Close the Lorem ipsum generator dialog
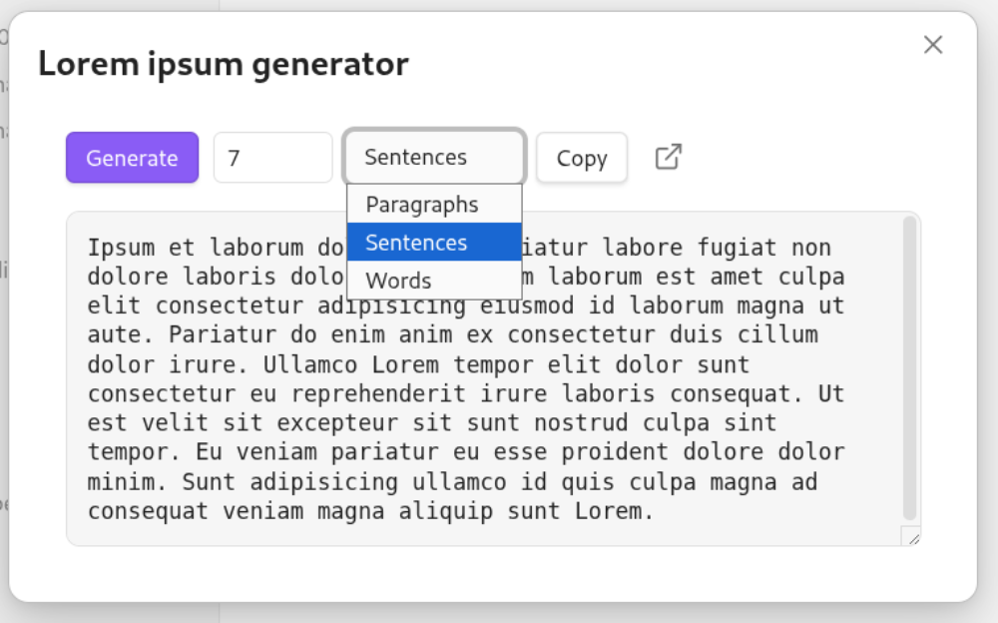 (x=933, y=45)
